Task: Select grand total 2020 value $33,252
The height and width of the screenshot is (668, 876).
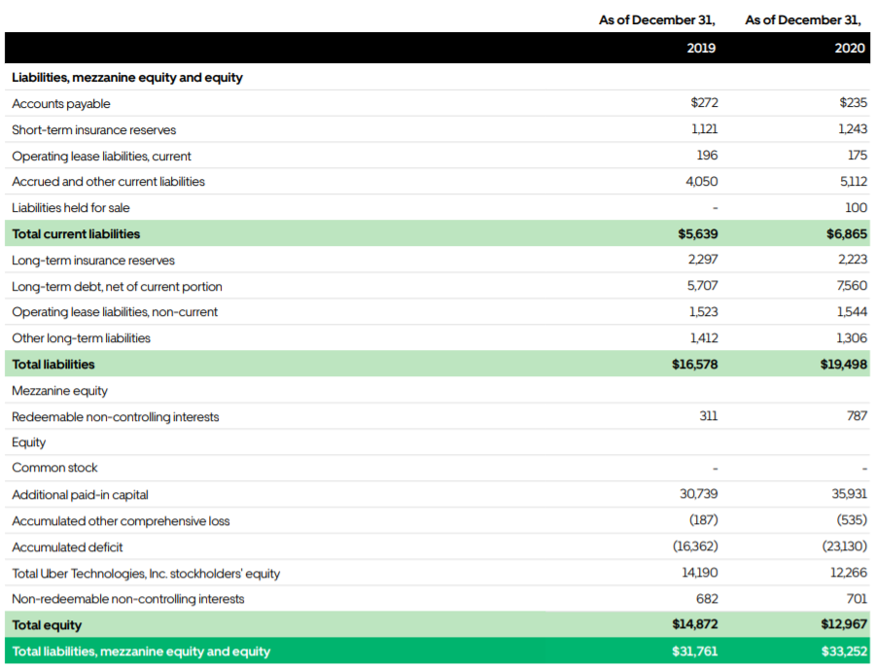Action: tap(844, 651)
